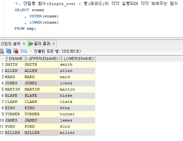Select UPPER(ENAME) cell TURNER

coord(42,114)
